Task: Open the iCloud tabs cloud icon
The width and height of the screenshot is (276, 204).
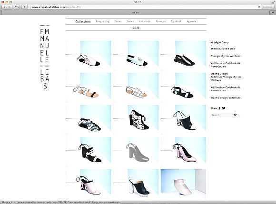Action: [x=17, y=7]
